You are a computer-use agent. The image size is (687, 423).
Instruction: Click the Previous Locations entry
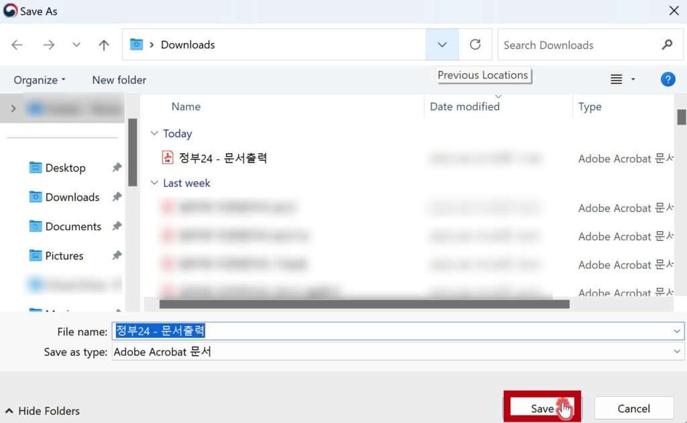click(483, 75)
